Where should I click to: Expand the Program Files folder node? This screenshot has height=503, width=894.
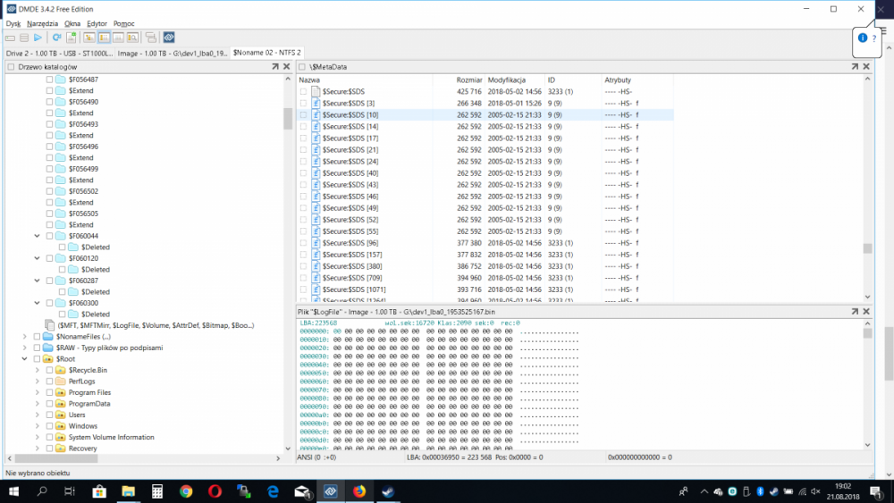(x=37, y=393)
